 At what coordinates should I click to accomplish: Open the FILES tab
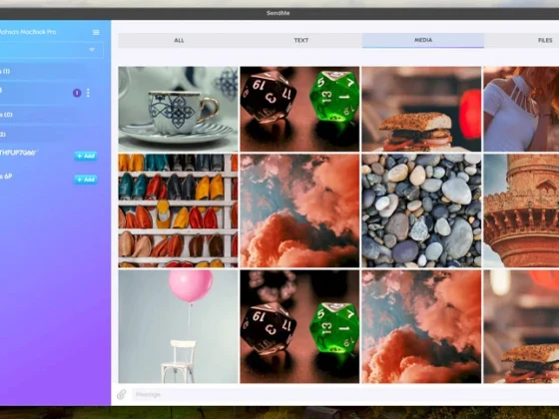(521, 40)
